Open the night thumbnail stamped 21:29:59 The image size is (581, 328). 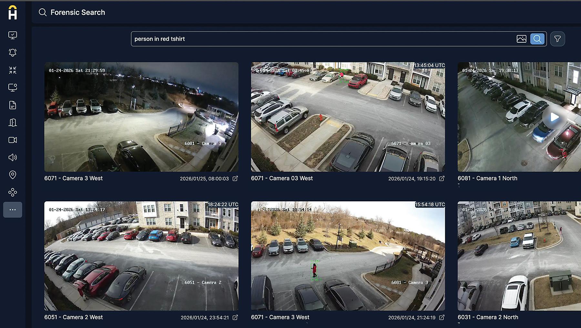(x=141, y=117)
